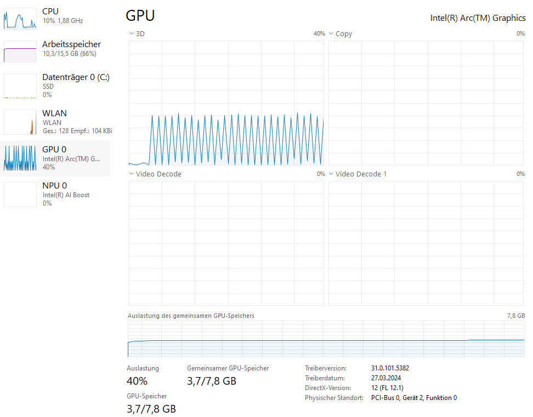Click the shared GPU memory usage graph
The height and width of the screenshot is (417, 533).
pyautogui.click(x=326, y=339)
